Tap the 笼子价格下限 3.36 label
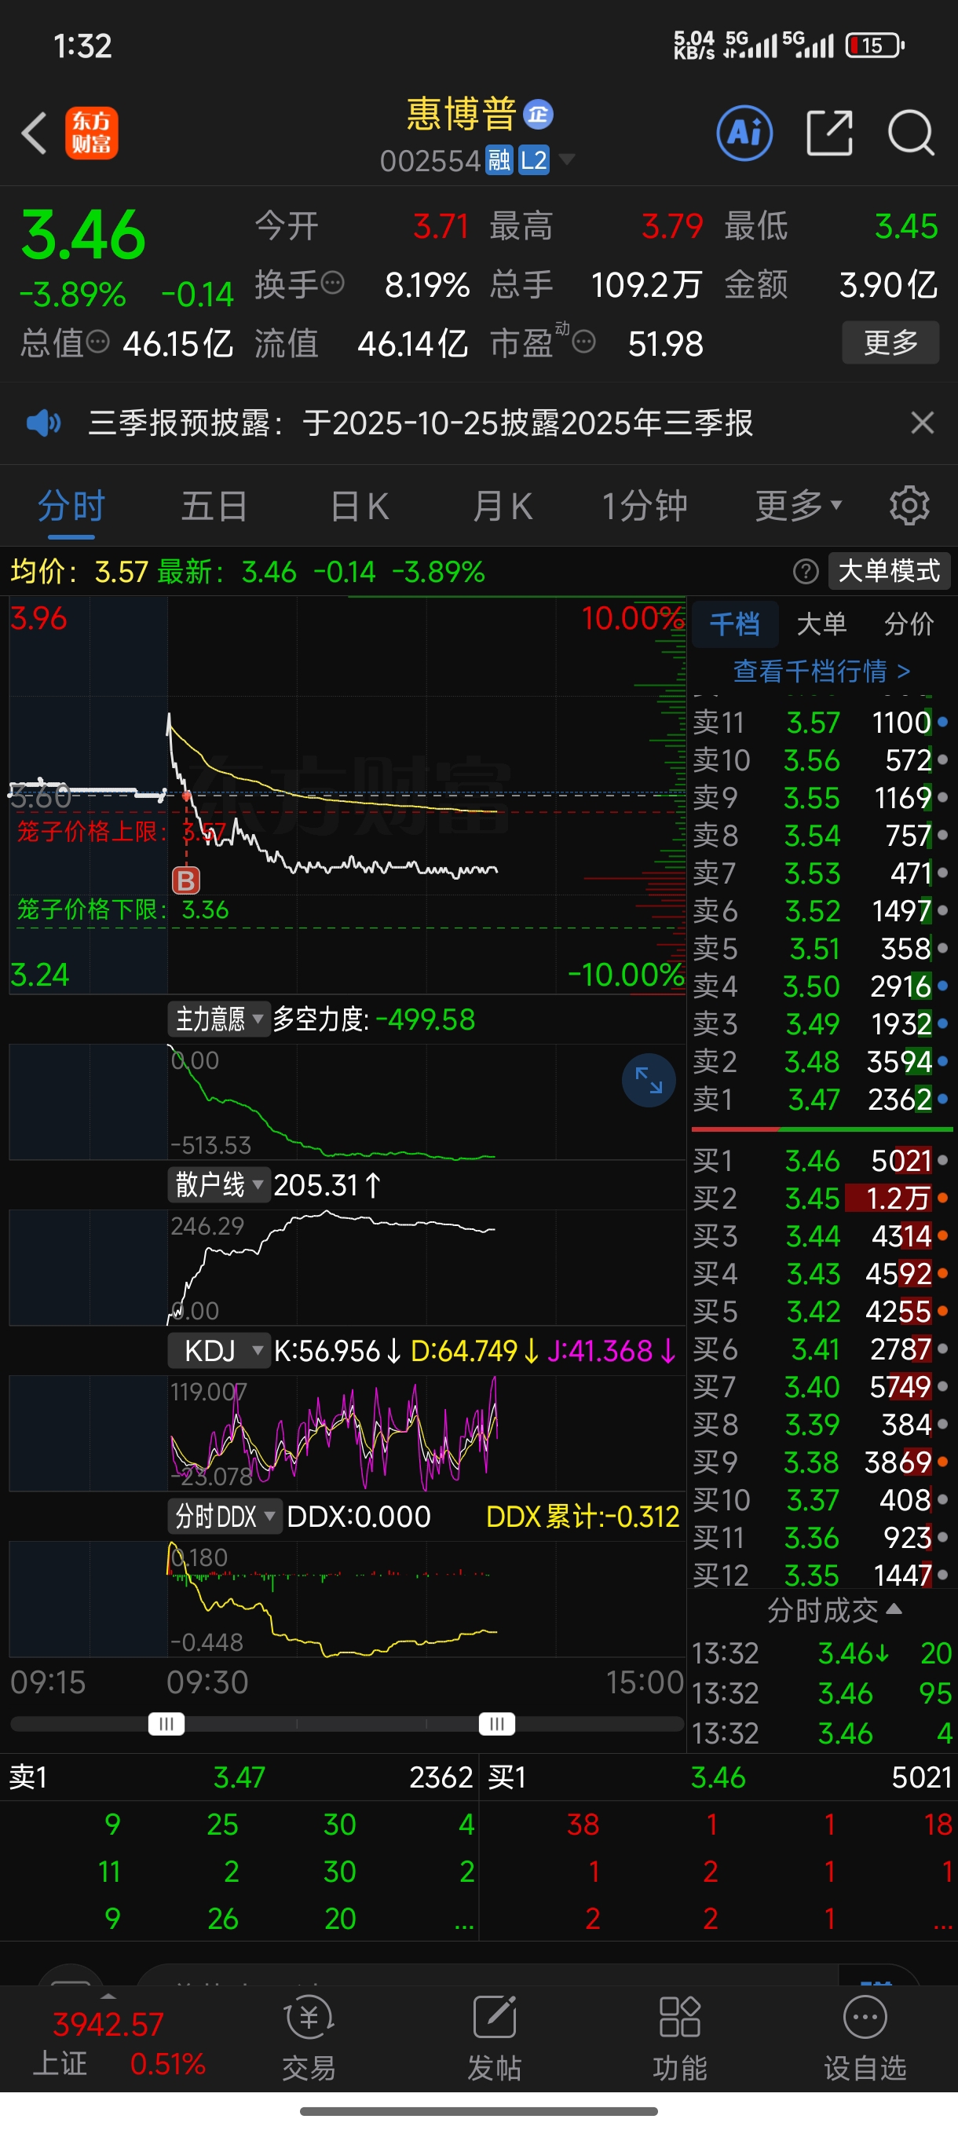 (x=123, y=909)
